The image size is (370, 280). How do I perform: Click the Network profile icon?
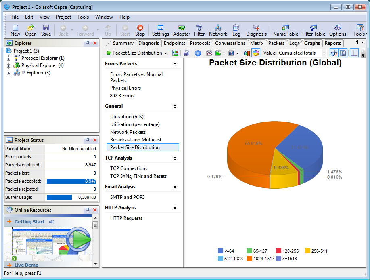(218, 30)
